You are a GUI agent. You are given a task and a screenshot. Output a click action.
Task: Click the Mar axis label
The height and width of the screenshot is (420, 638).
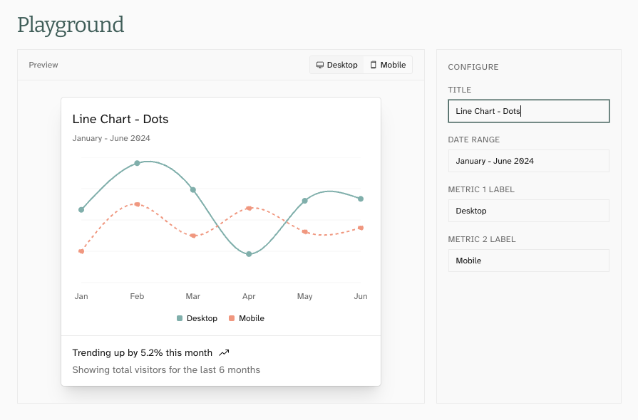coord(193,296)
